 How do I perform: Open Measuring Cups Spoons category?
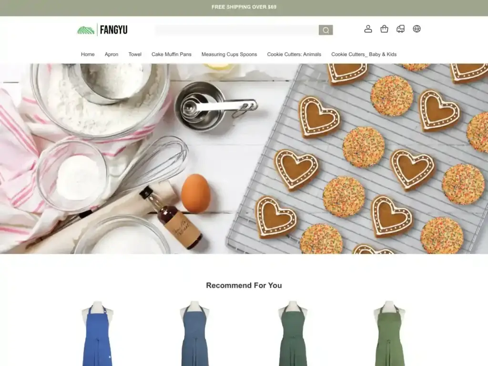229,54
